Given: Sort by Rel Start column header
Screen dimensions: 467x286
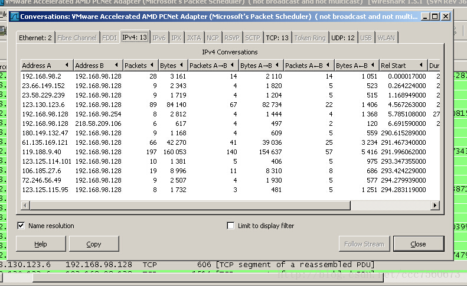Looking at the screenshot, I should click(x=403, y=66).
